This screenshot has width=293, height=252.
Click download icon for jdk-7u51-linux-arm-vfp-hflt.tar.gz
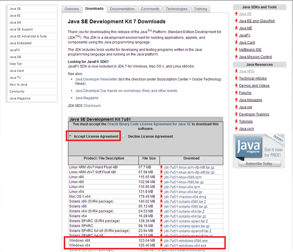(161, 167)
